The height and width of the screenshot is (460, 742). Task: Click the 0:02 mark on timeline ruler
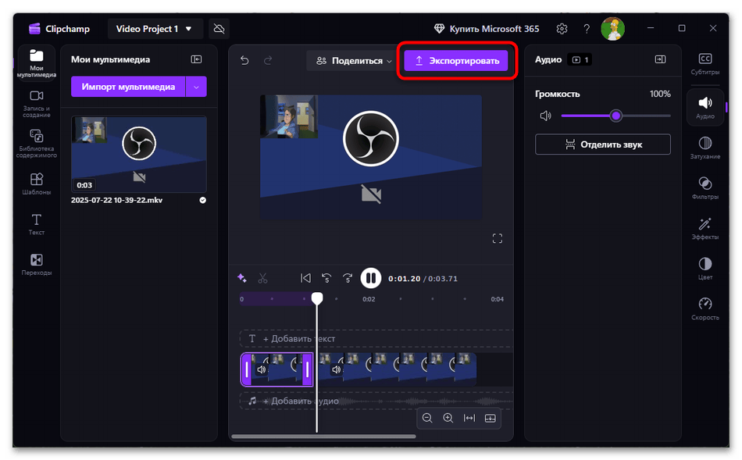click(x=369, y=299)
